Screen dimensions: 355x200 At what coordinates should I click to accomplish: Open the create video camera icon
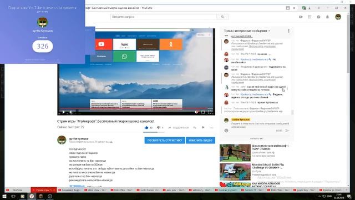[x=301, y=17]
